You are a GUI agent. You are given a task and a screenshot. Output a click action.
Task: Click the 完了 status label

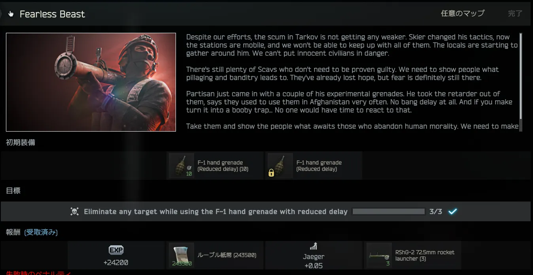pyautogui.click(x=515, y=13)
